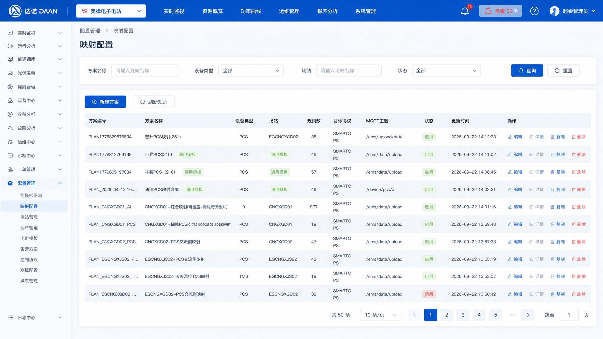Delete plan PLAN_CNGXGD01_ALL

[579, 207]
